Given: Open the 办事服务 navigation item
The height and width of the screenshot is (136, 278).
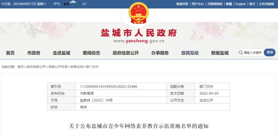Looking at the screenshot, I should click(x=160, y=53).
